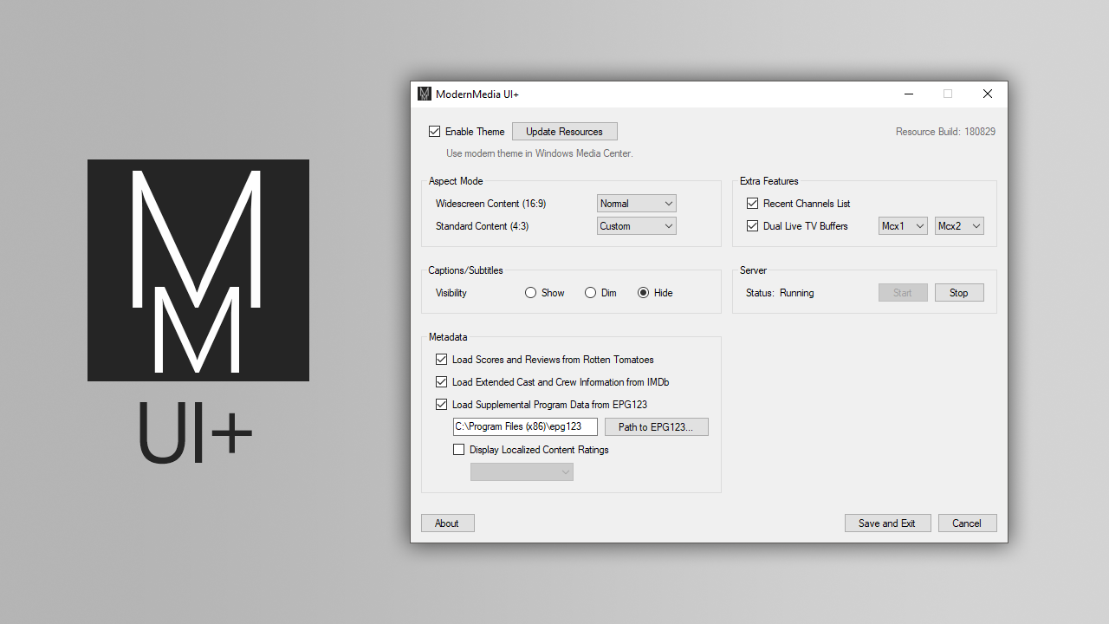The image size is (1109, 624).
Task: Select the Show captions radio button
Action: (x=531, y=293)
